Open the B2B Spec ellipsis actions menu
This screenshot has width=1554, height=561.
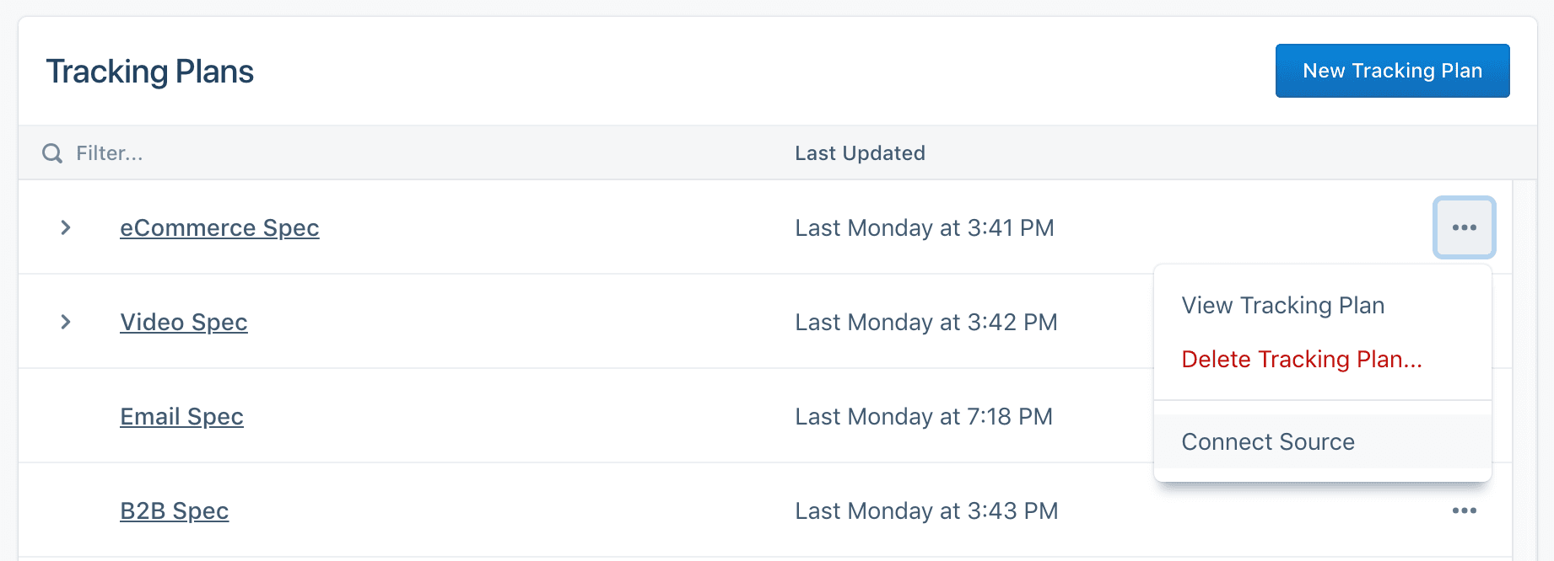pos(1464,510)
